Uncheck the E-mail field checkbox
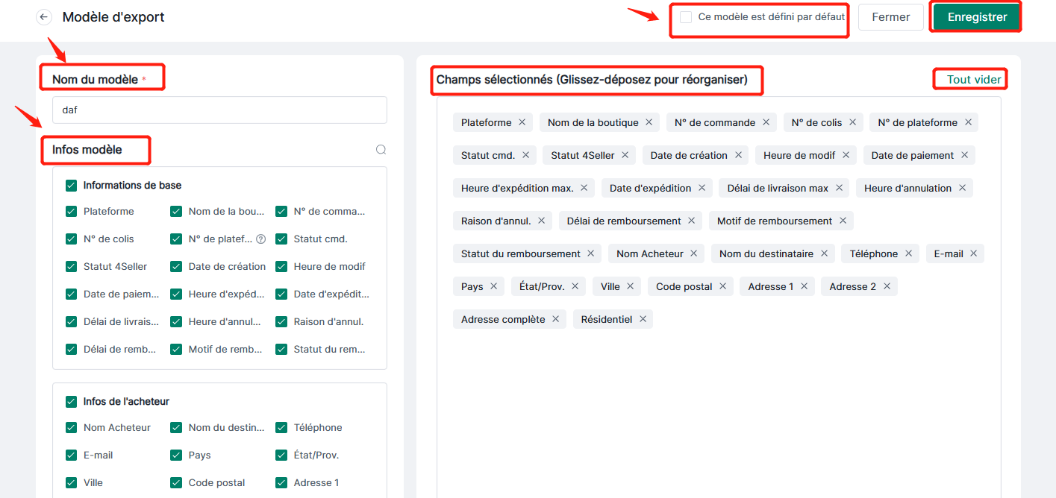Screen dimensions: 1056x498 [x=72, y=456]
